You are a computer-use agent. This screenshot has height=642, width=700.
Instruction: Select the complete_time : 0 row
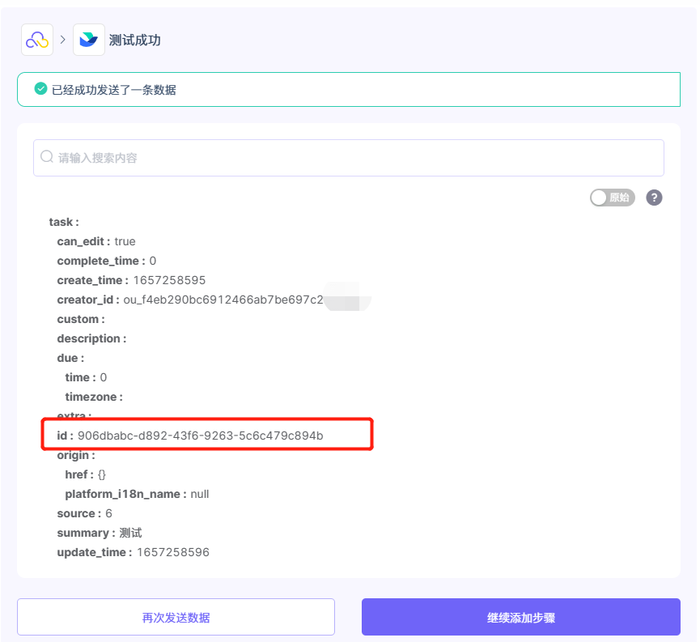tap(106, 261)
